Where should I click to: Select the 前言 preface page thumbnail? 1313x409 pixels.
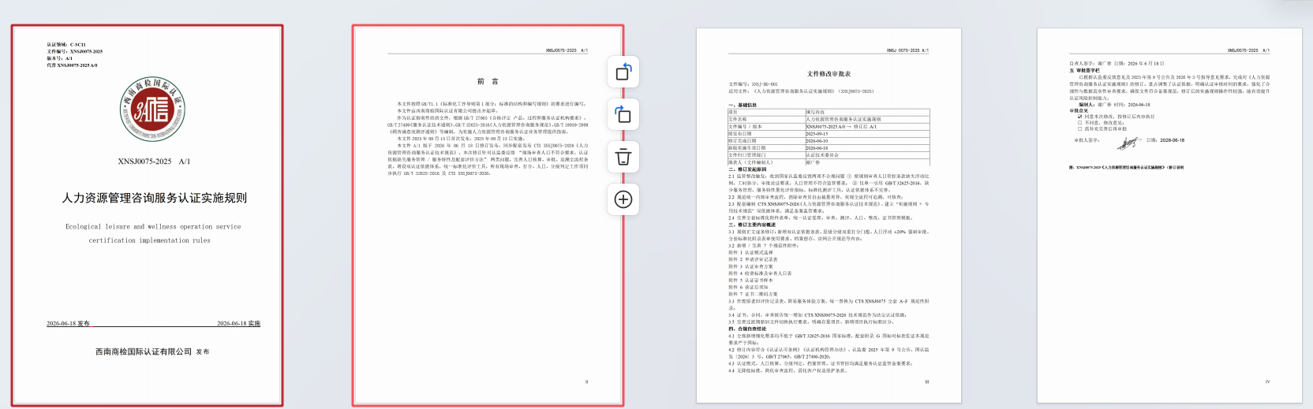(488, 215)
